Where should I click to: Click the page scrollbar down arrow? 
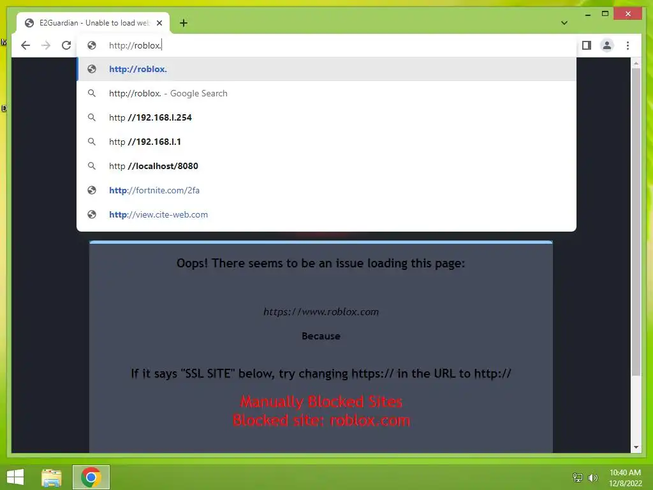[636, 447]
